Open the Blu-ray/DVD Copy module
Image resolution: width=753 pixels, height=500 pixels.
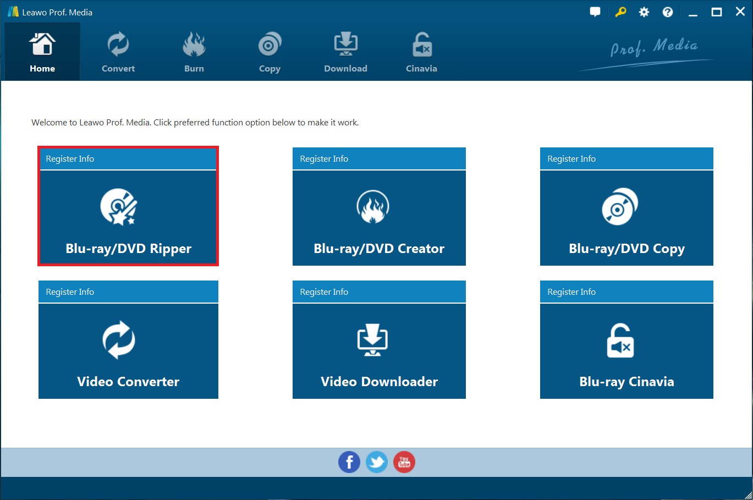(626, 217)
